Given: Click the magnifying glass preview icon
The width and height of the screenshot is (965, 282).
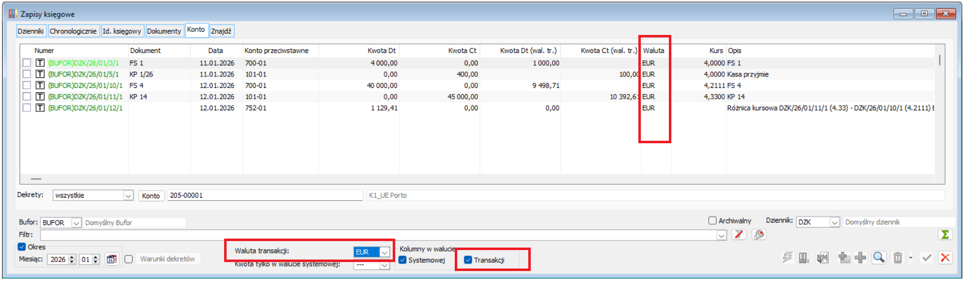Looking at the screenshot, I should click(879, 258).
